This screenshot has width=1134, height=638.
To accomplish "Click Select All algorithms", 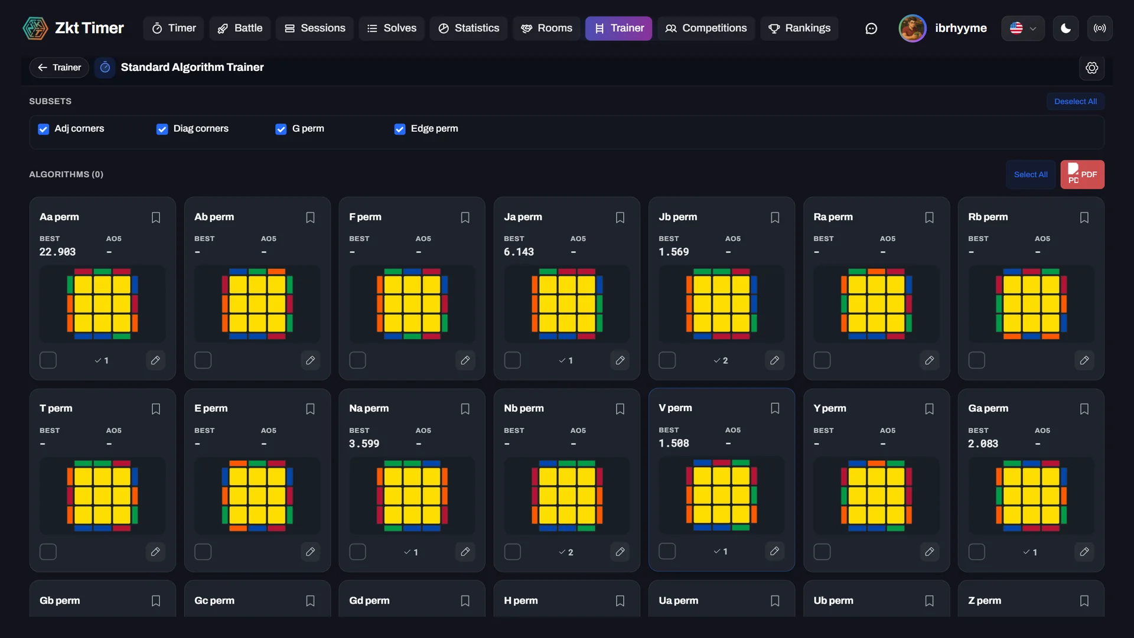I will [x=1031, y=175].
